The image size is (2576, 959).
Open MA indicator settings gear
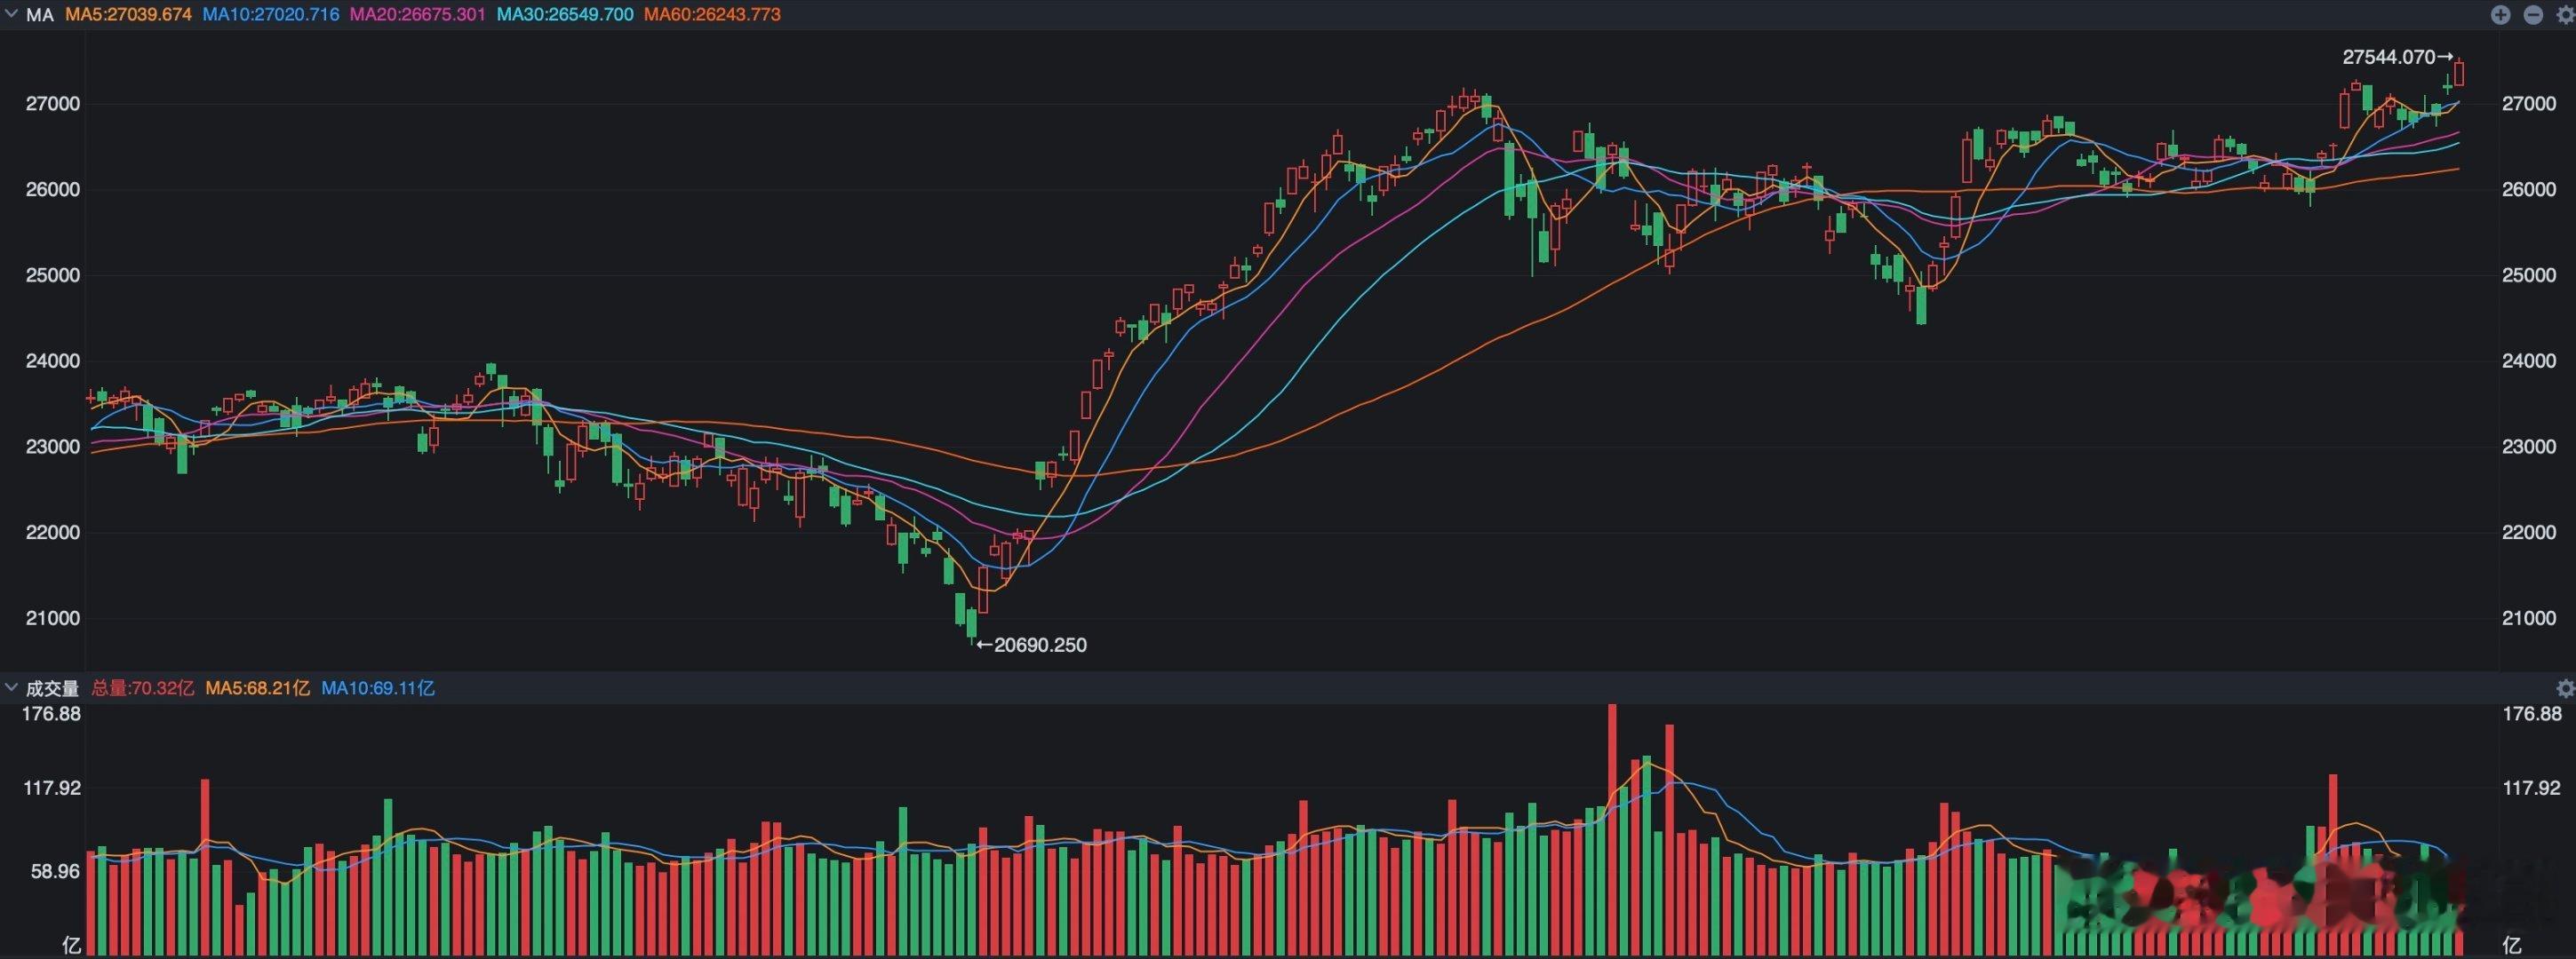click(2566, 14)
